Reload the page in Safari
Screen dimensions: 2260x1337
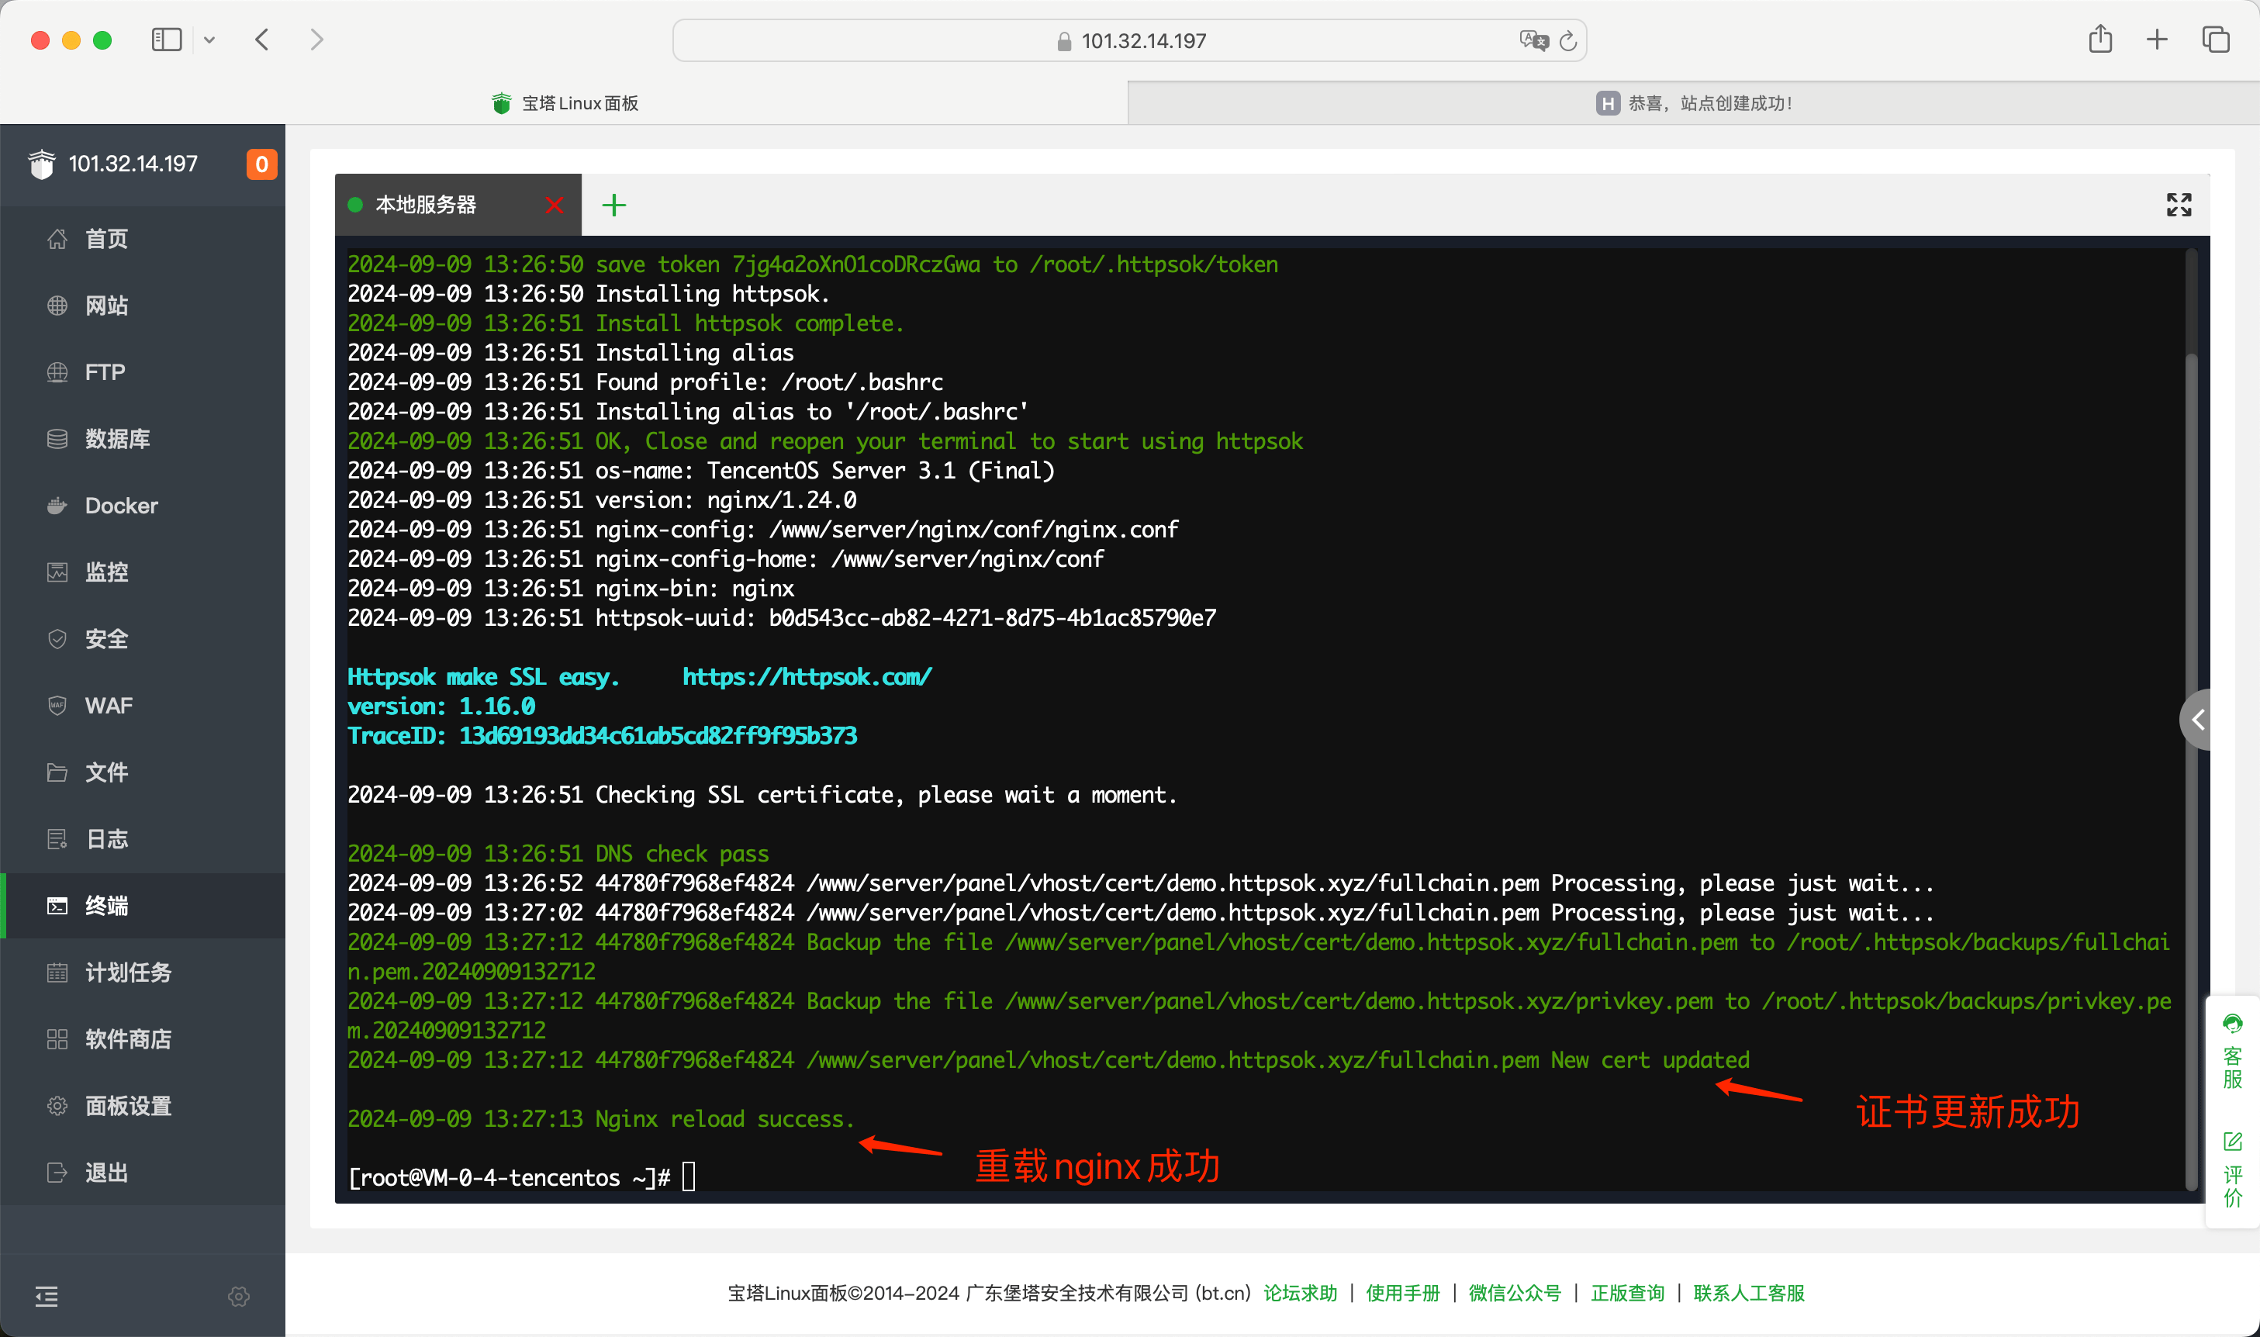(x=1568, y=40)
